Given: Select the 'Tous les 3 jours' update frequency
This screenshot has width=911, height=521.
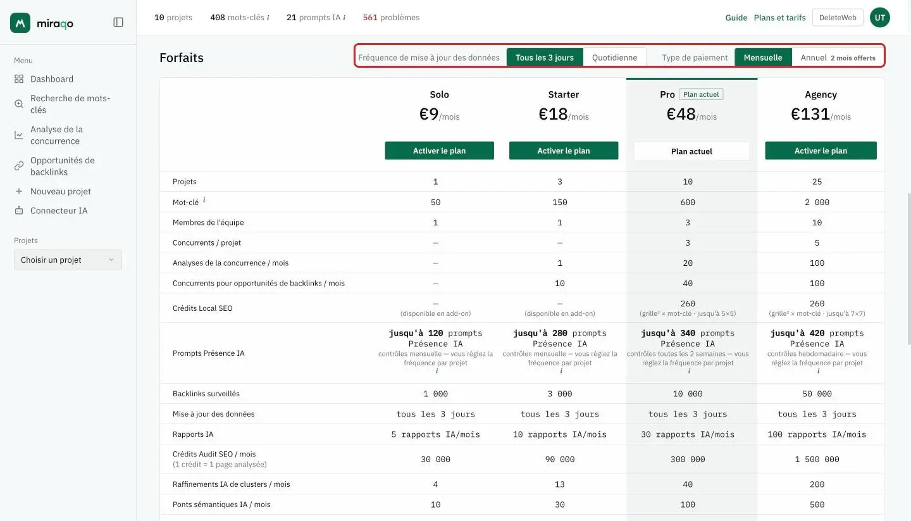Looking at the screenshot, I should [545, 57].
